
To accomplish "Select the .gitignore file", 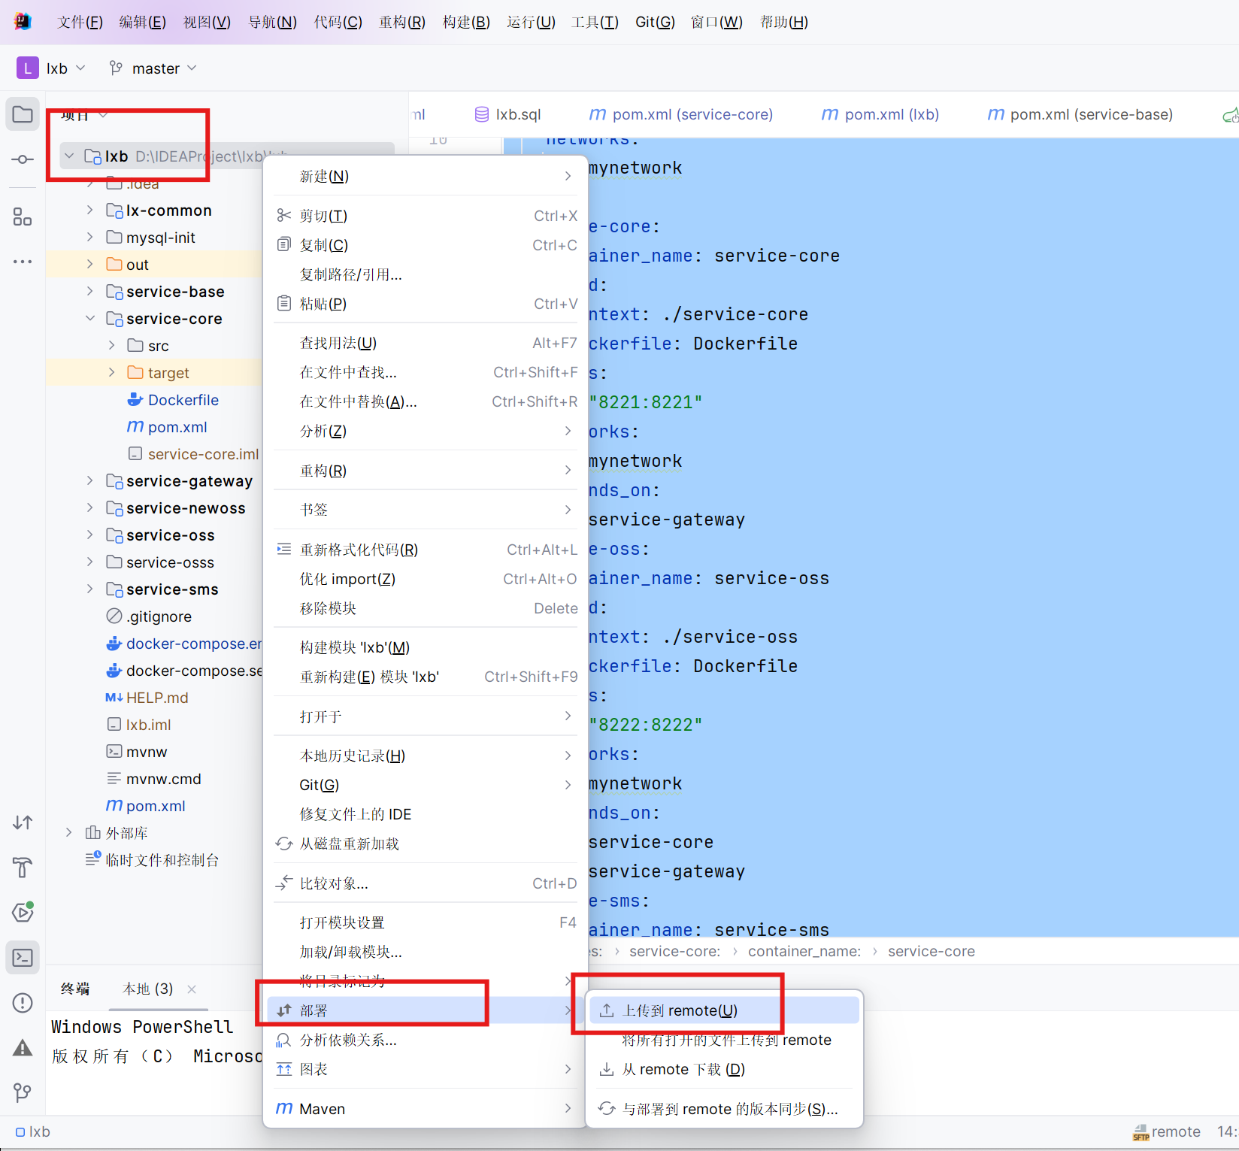I will click(159, 616).
